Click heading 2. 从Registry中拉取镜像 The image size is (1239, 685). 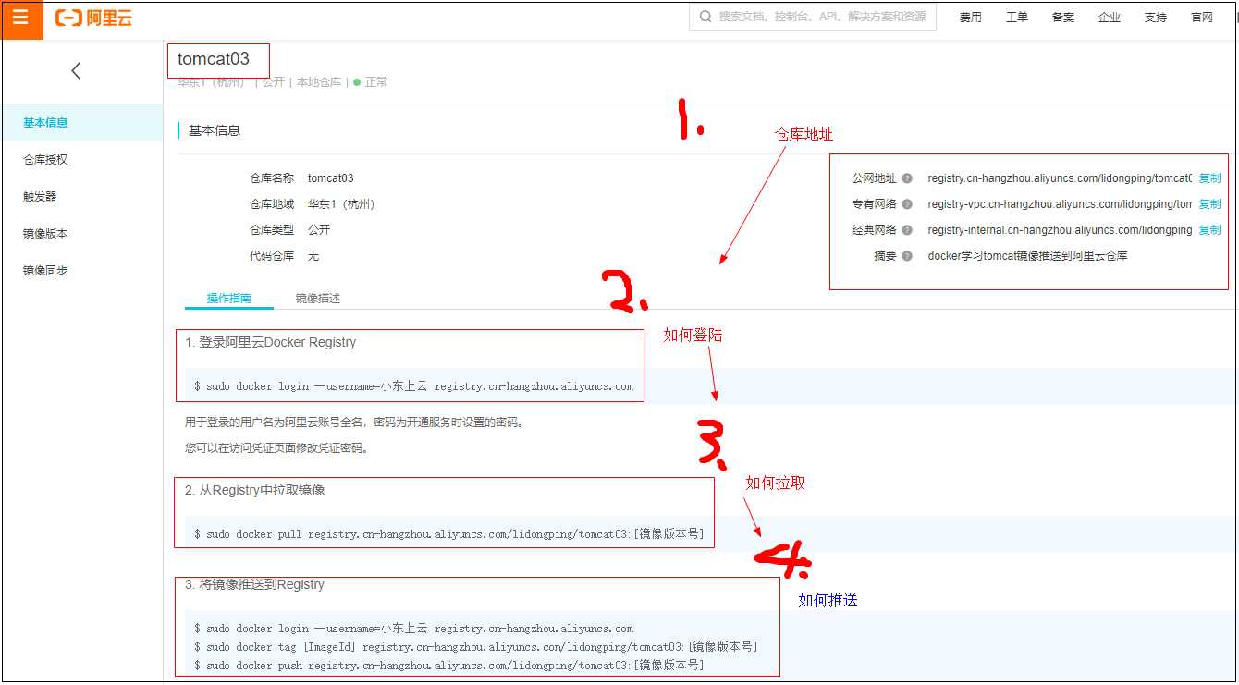[x=255, y=490]
